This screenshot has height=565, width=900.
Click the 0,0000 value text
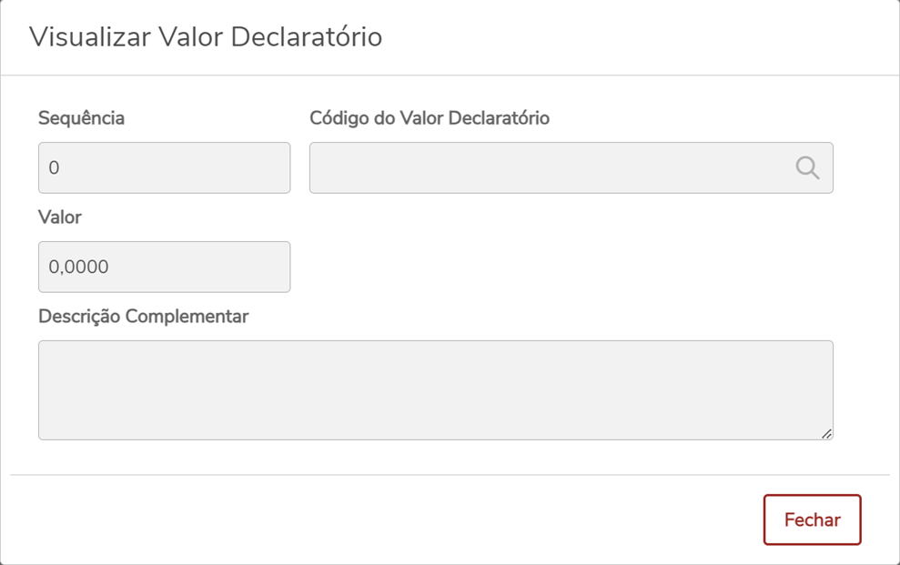coord(78,267)
